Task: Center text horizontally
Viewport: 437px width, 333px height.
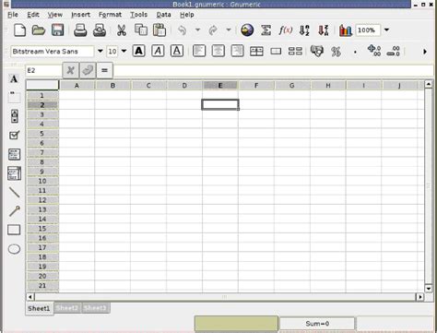Action: click(218, 51)
